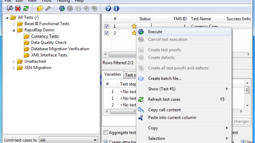Click the Rows filtered 2/2 text
This screenshot has height=143, width=255.
(x=118, y=63)
